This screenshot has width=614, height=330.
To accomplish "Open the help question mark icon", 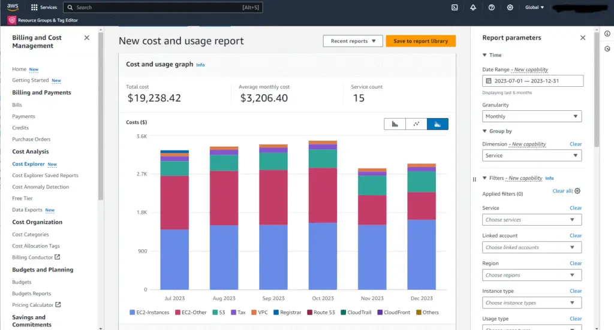I will pyautogui.click(x=492, y=7).
